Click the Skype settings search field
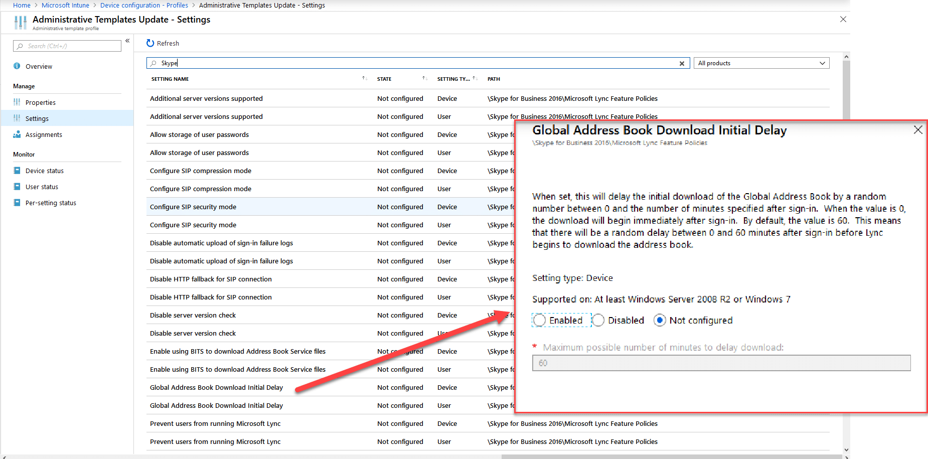Screen dimensions: 928x459 [418, 63]
